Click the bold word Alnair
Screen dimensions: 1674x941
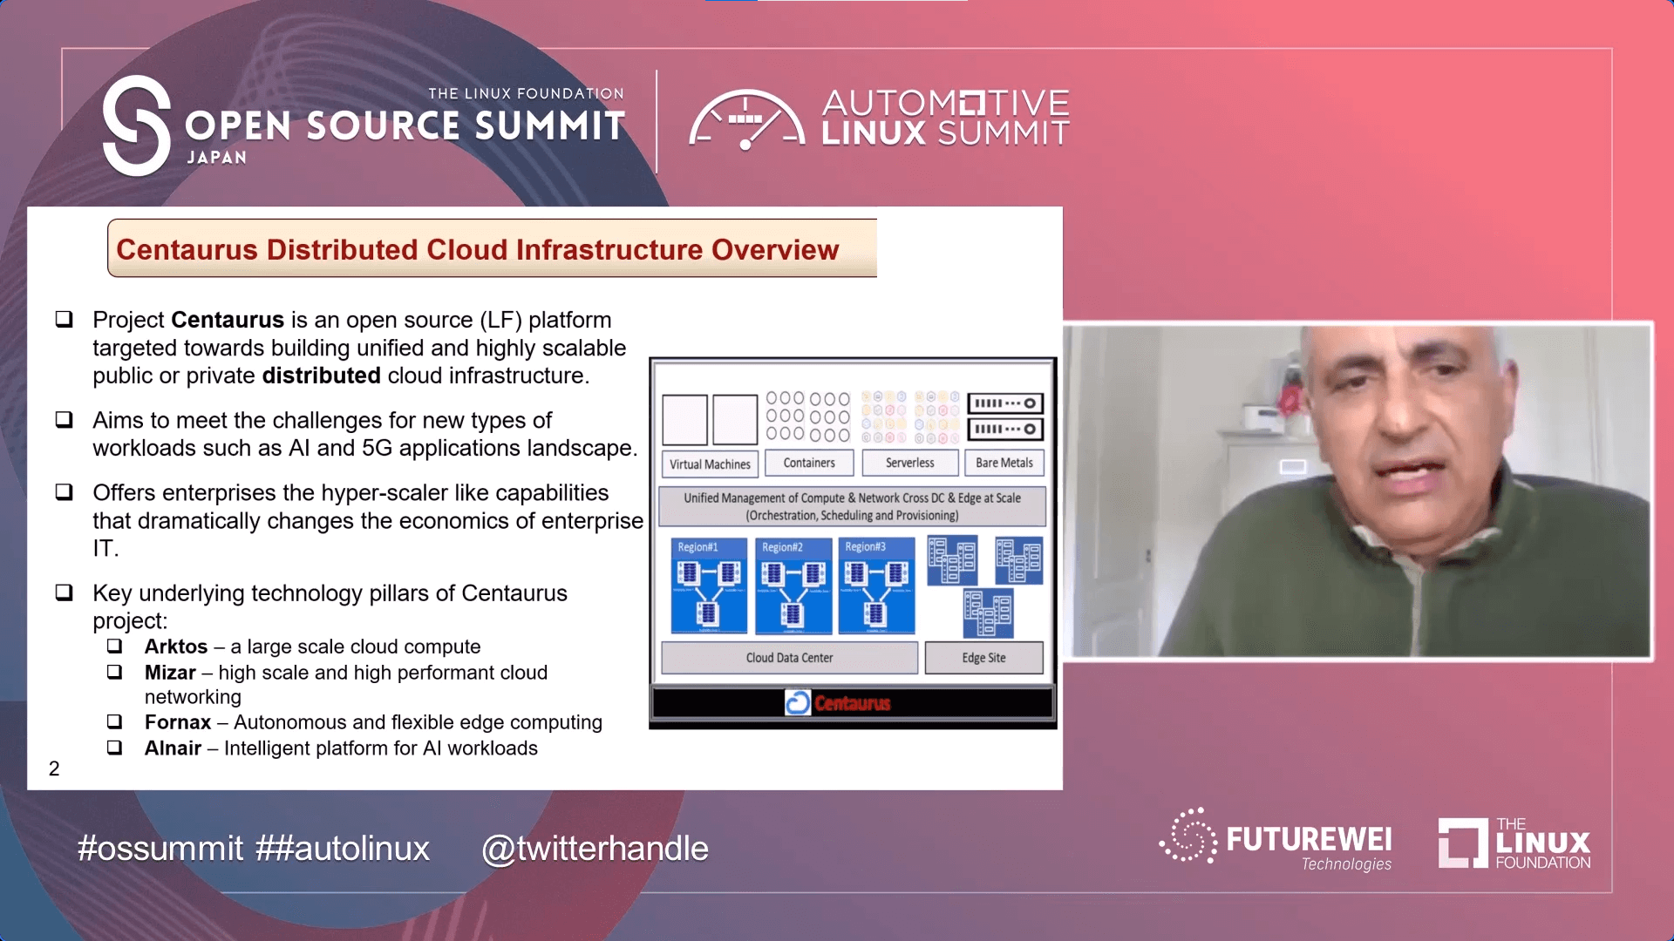coord(173,748)
